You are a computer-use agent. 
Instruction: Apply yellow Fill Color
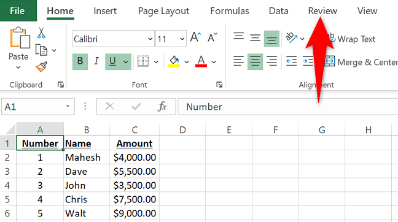174,61
